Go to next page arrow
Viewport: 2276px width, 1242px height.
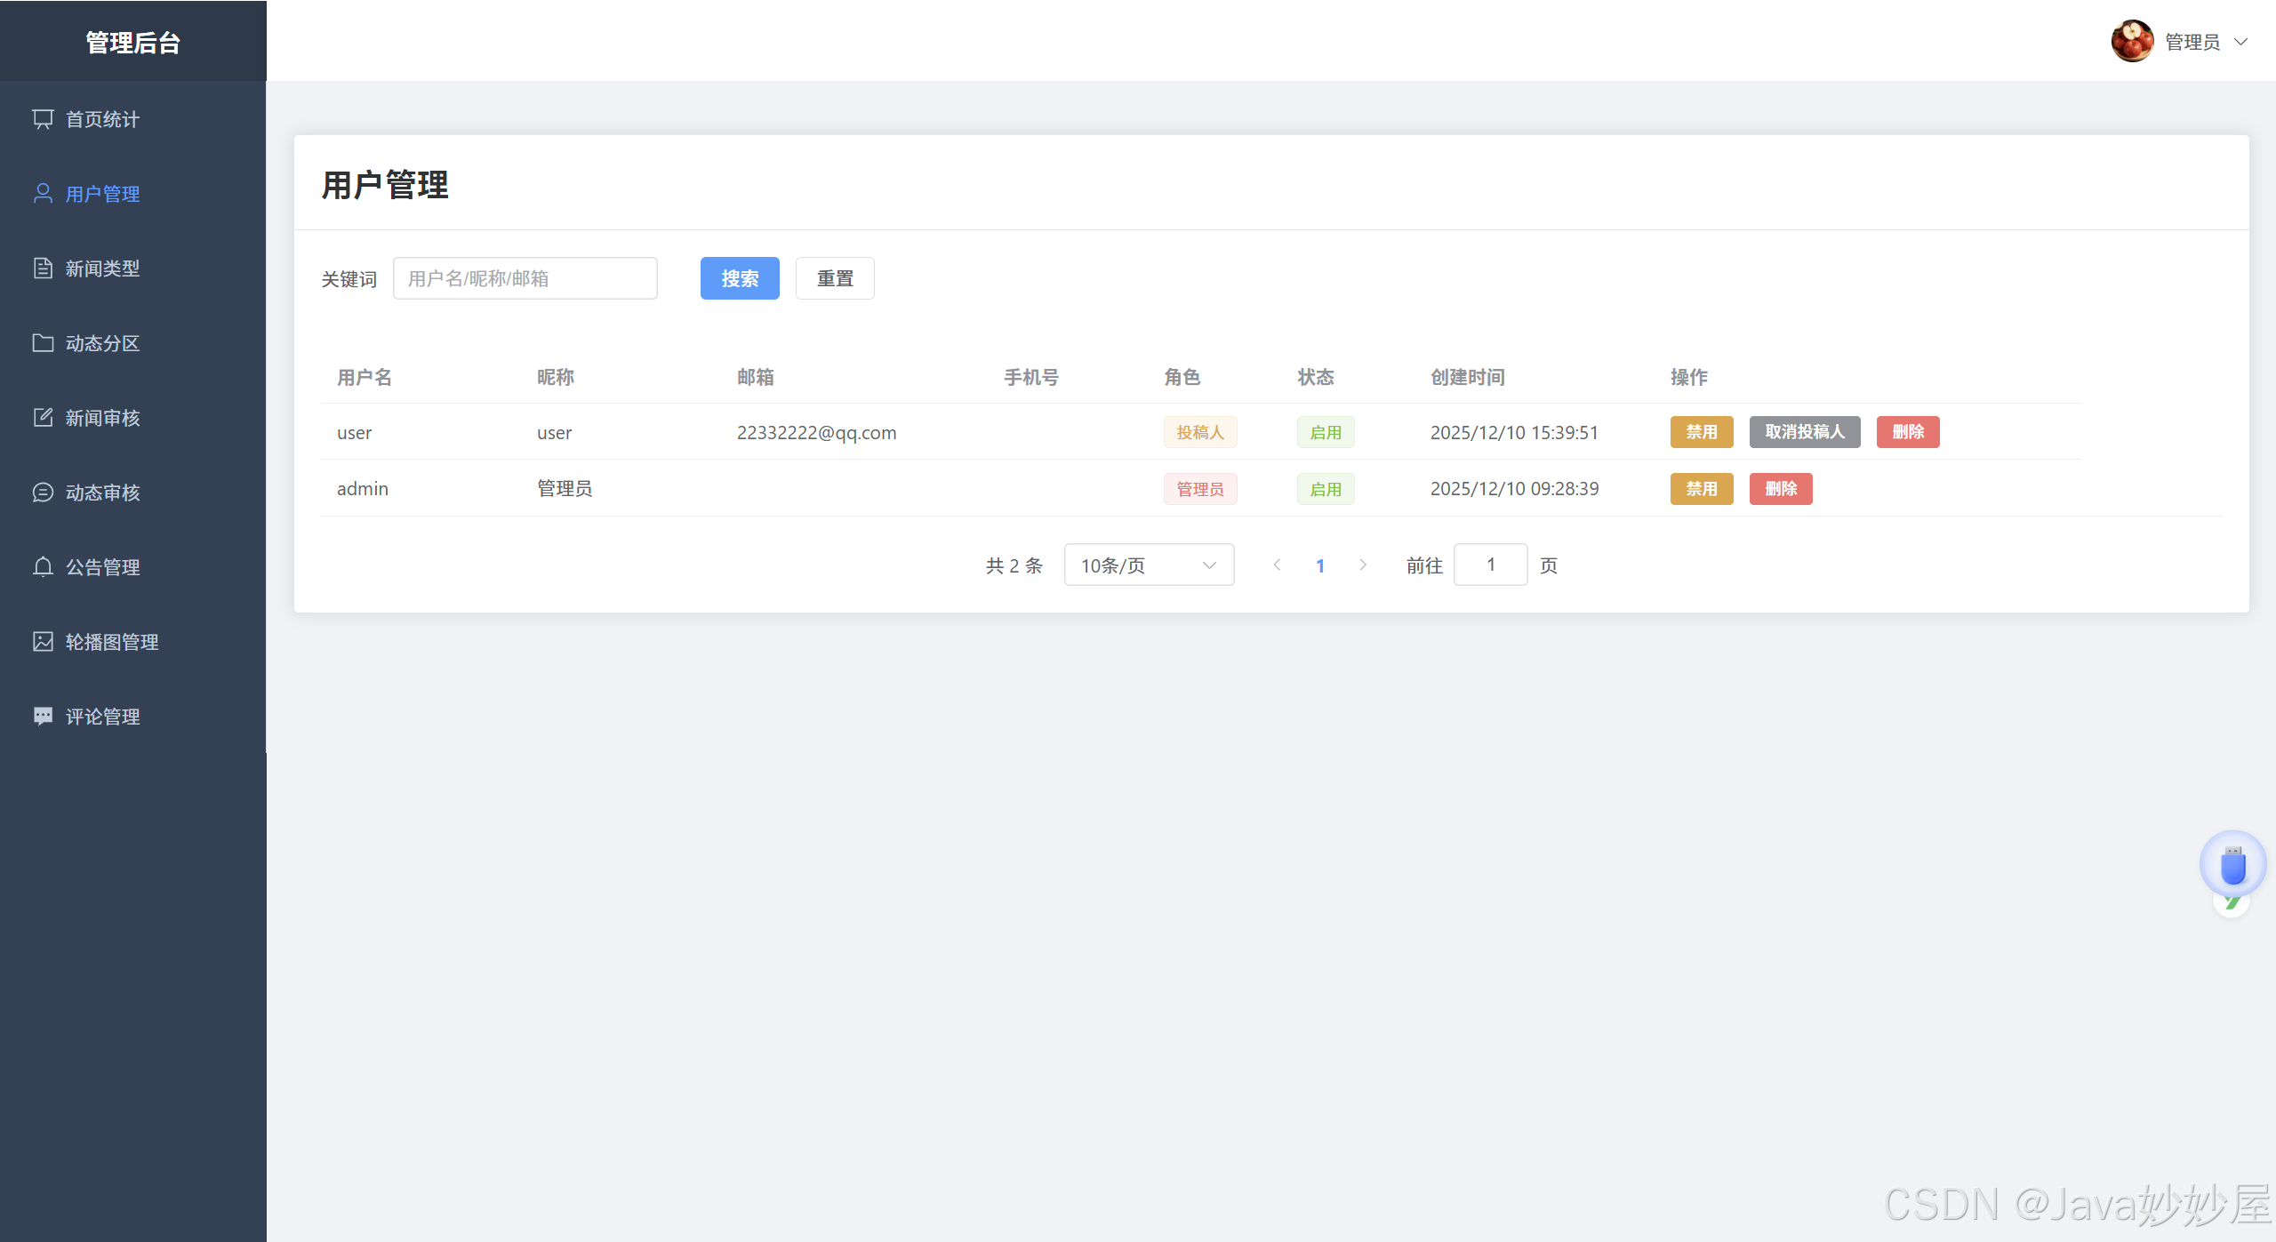pyautogui.click(x=1363, y=565)
